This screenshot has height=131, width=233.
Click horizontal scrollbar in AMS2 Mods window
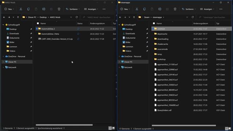pyautogui.click(x=64, y=125)
